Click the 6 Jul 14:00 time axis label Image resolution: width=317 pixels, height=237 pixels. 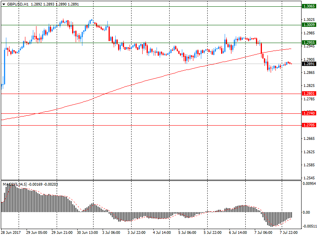(238, 233)
